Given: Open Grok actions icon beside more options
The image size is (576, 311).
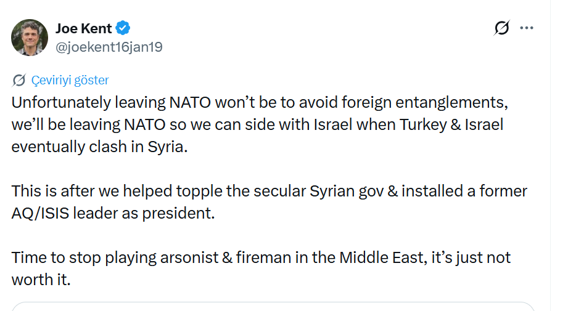Looking at the screenshot, I should [502, 28].
